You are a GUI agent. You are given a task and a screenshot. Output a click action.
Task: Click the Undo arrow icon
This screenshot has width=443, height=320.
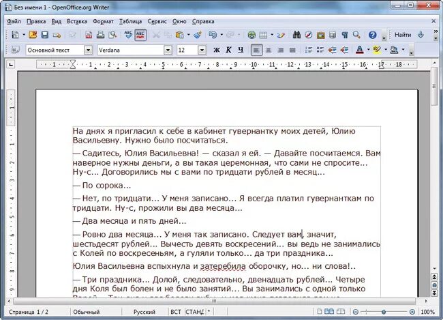click(213, 35)
